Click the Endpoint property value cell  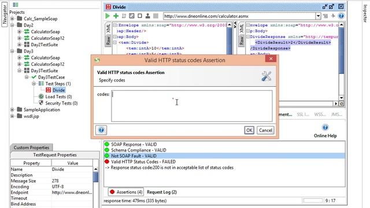[x=72, y=192]
